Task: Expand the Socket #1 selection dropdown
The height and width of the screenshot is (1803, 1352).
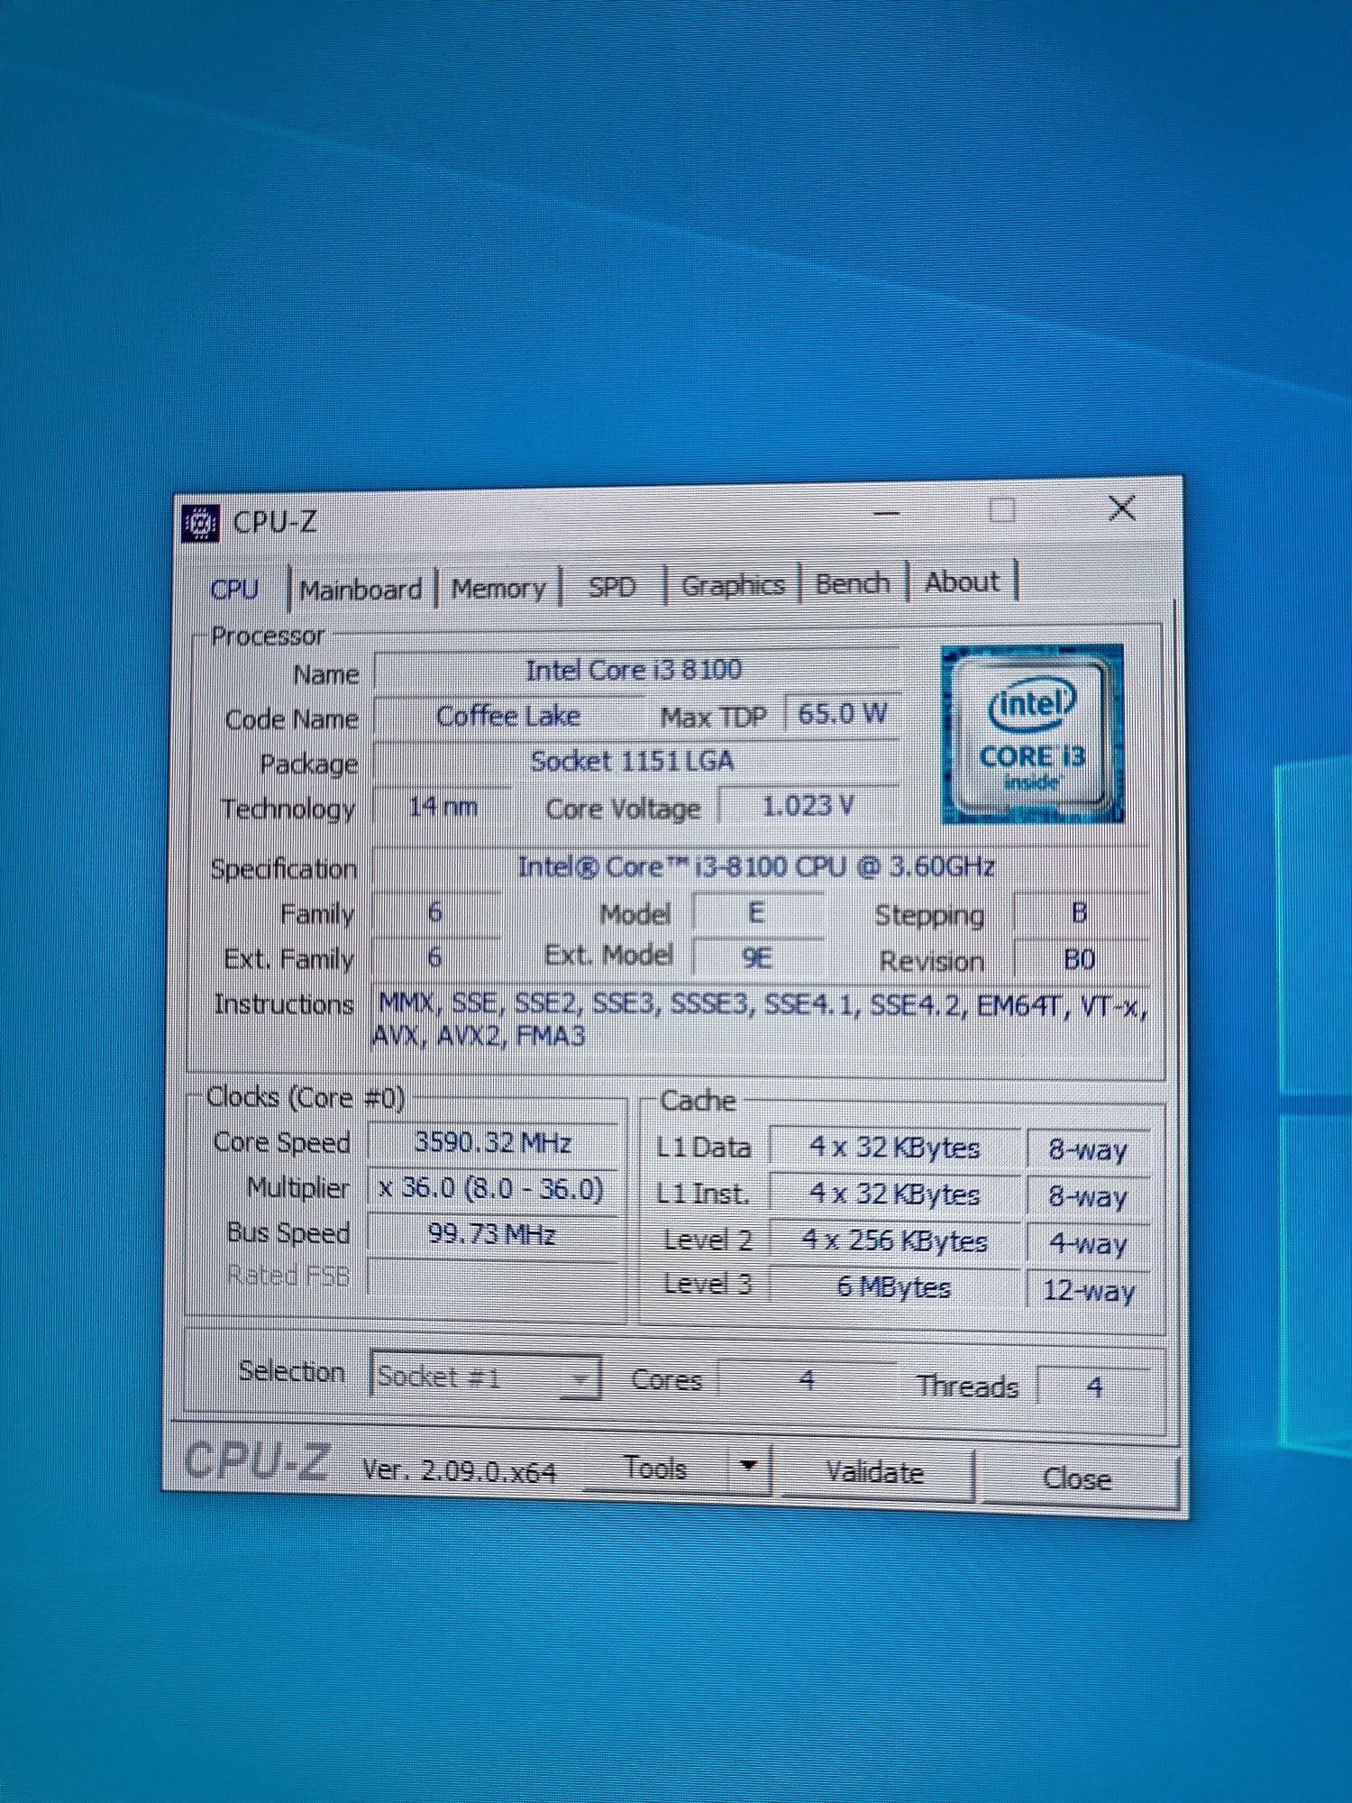Action: (582, 1378)
